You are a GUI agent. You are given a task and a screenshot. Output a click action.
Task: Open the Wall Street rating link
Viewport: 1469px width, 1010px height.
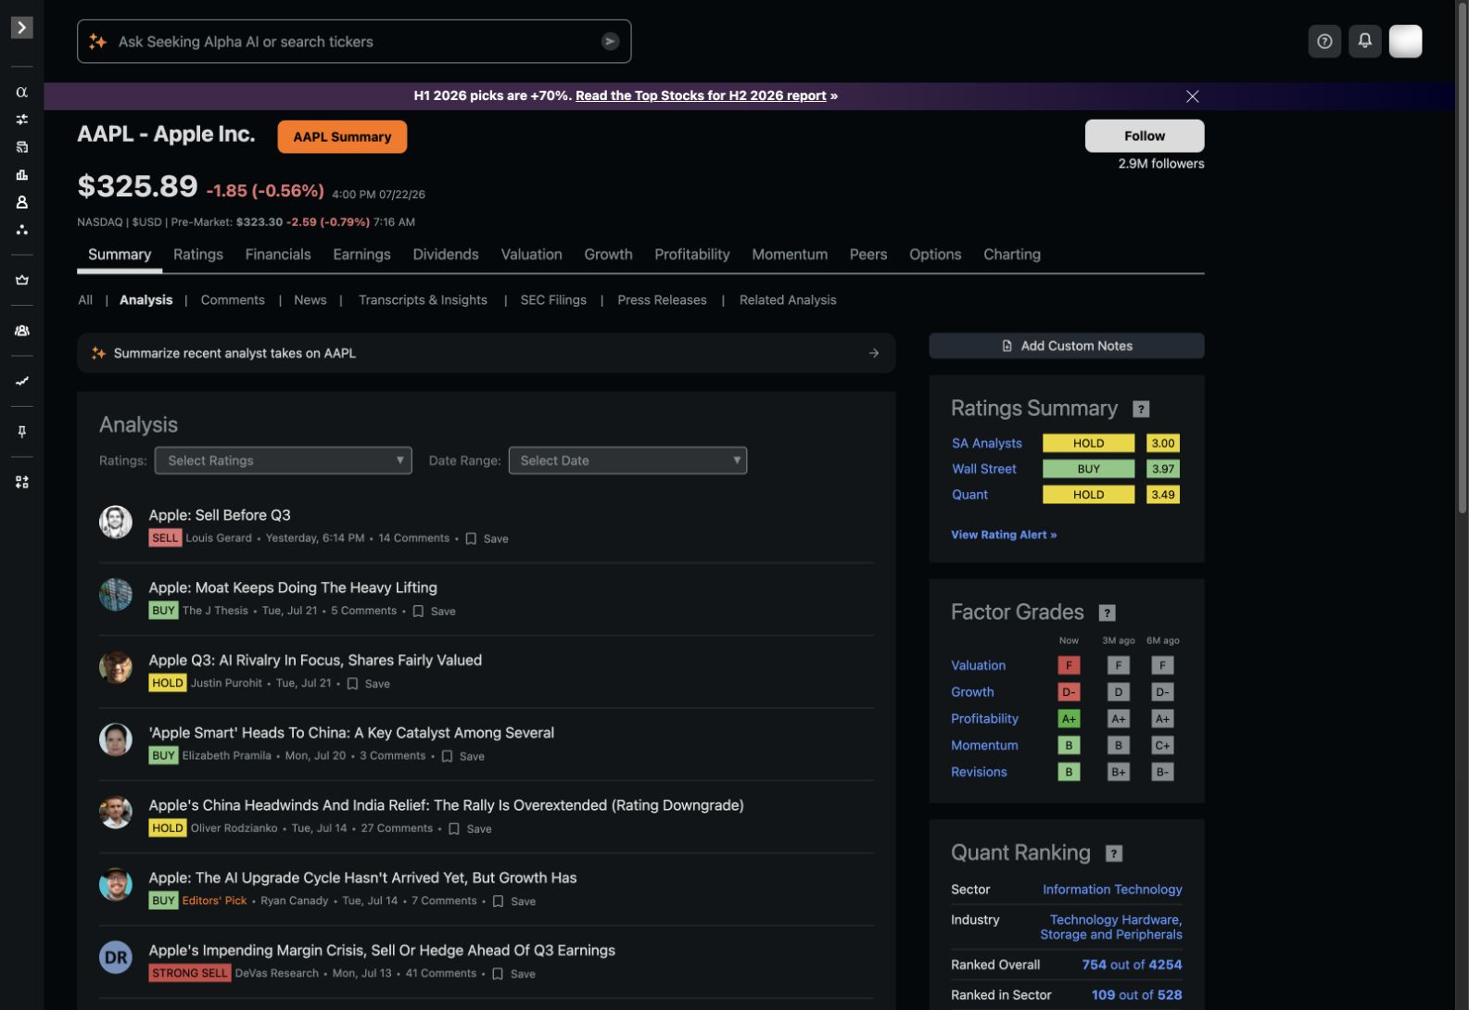coord(984,470)
